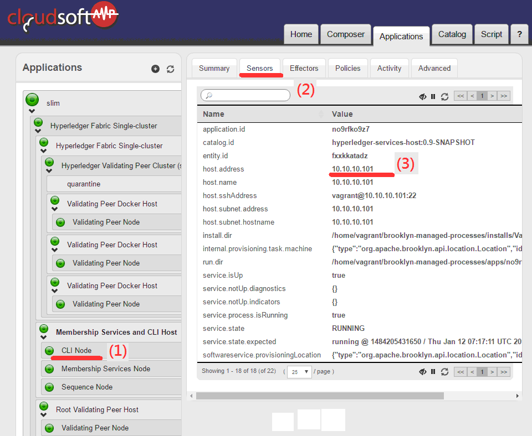Toggle empty sensors visibility in bottom toolbar

click(x=422, y=372)
